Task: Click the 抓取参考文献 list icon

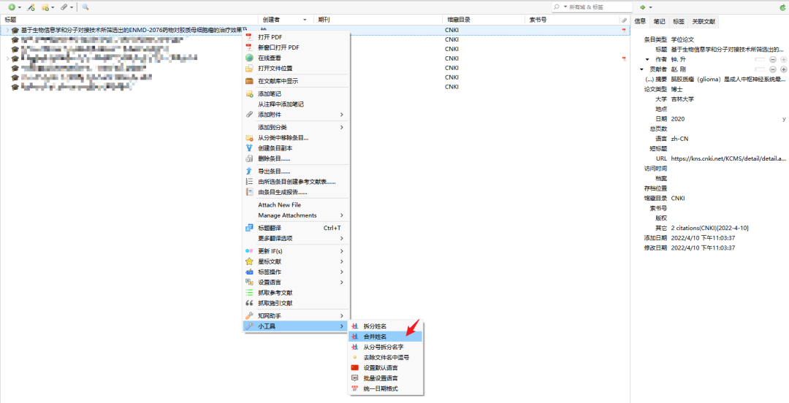Action: (248, 292)
